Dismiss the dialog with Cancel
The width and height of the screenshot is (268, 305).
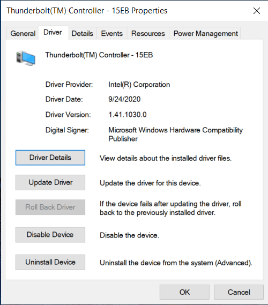click(x=239, y=292)
